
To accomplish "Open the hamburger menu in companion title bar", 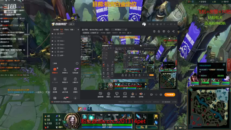I will [x=164, y=24].
